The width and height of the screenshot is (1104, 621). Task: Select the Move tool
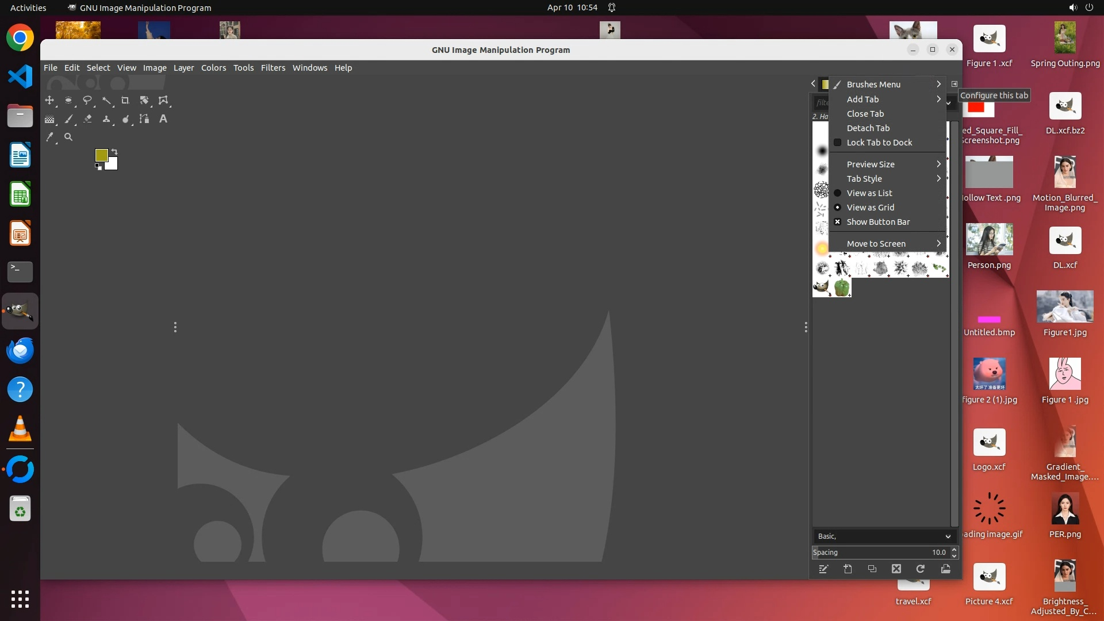[x=49, y=100]
